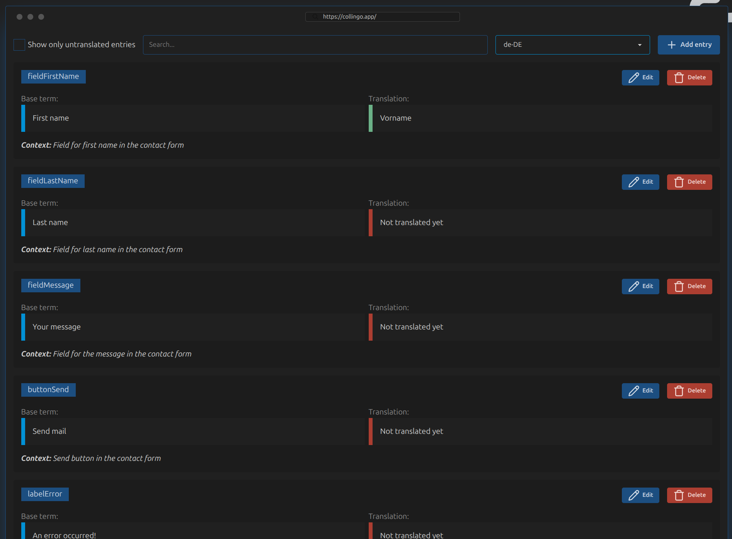Click pencil icon for fieldFirstName

pos(634,78)
